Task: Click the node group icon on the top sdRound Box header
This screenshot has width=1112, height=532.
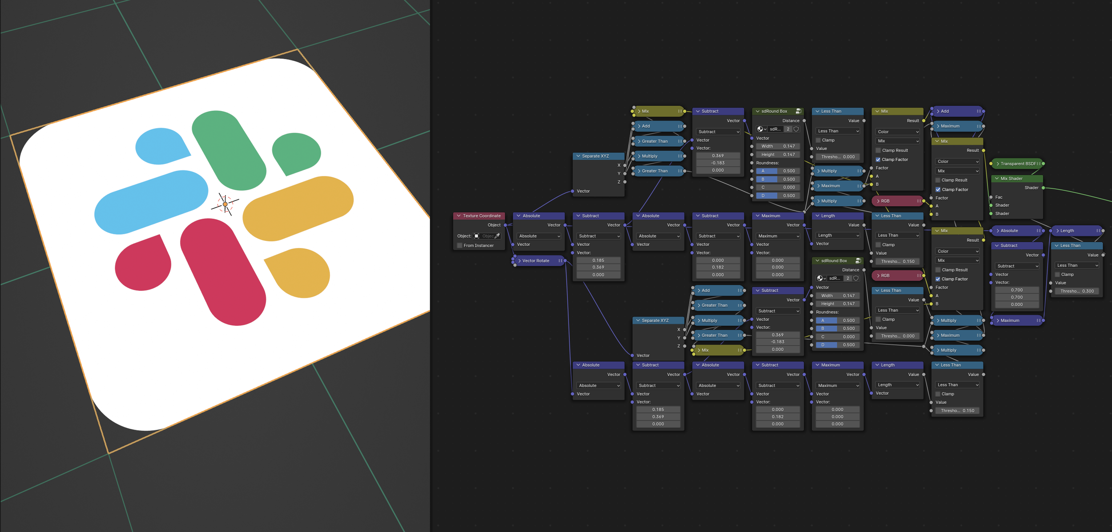Action: pyautogui.click(x=798, y=111)
